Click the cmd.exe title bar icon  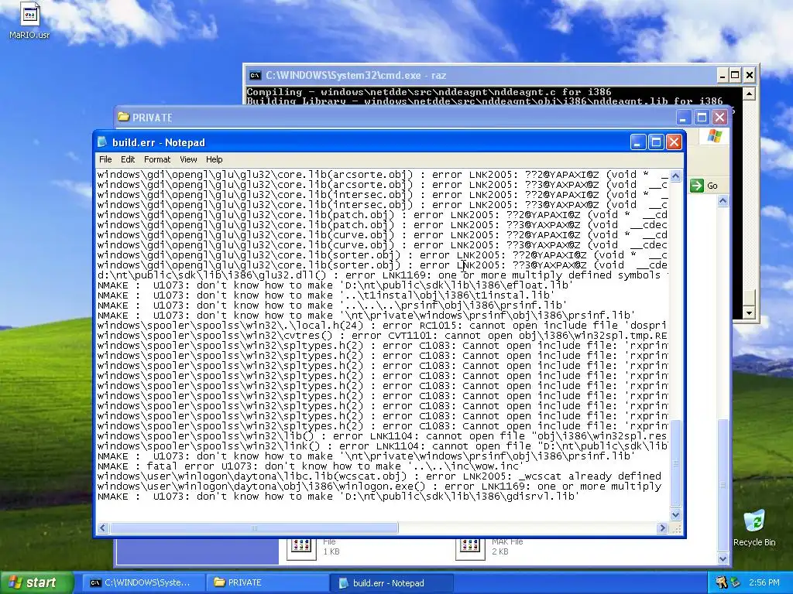tap(255, 76)
